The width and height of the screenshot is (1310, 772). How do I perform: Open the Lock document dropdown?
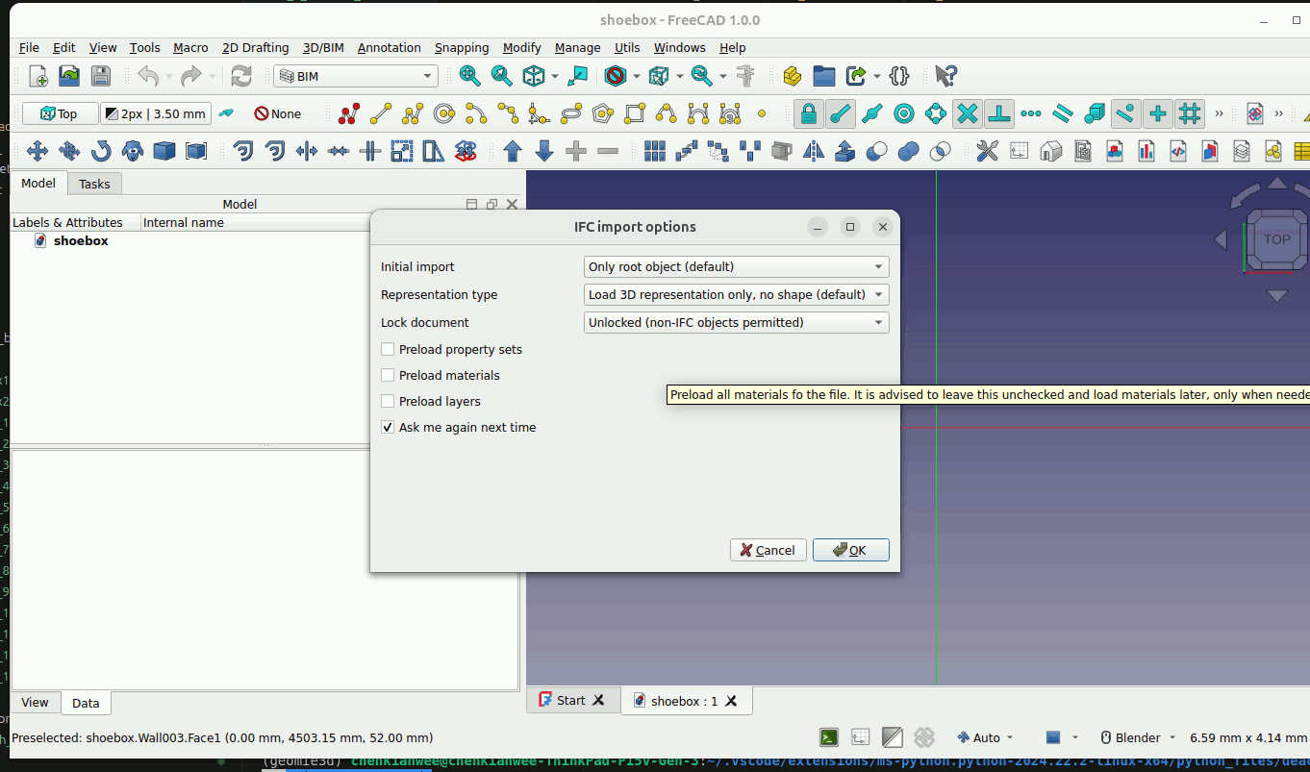click(736, 323)
